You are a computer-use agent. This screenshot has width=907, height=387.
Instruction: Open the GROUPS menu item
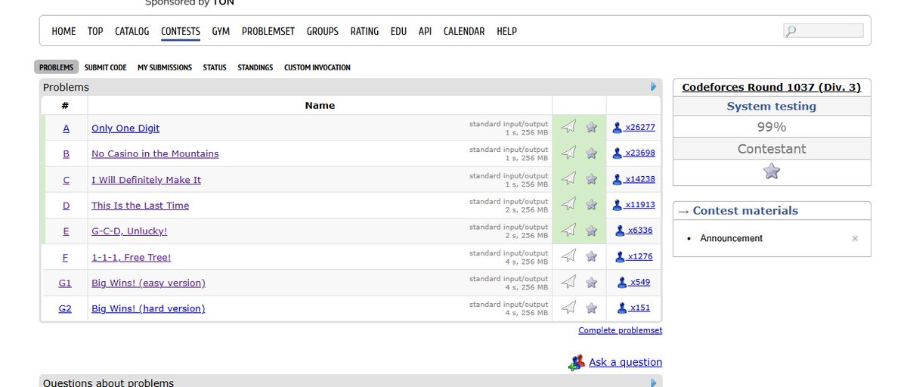pos(323,31)
